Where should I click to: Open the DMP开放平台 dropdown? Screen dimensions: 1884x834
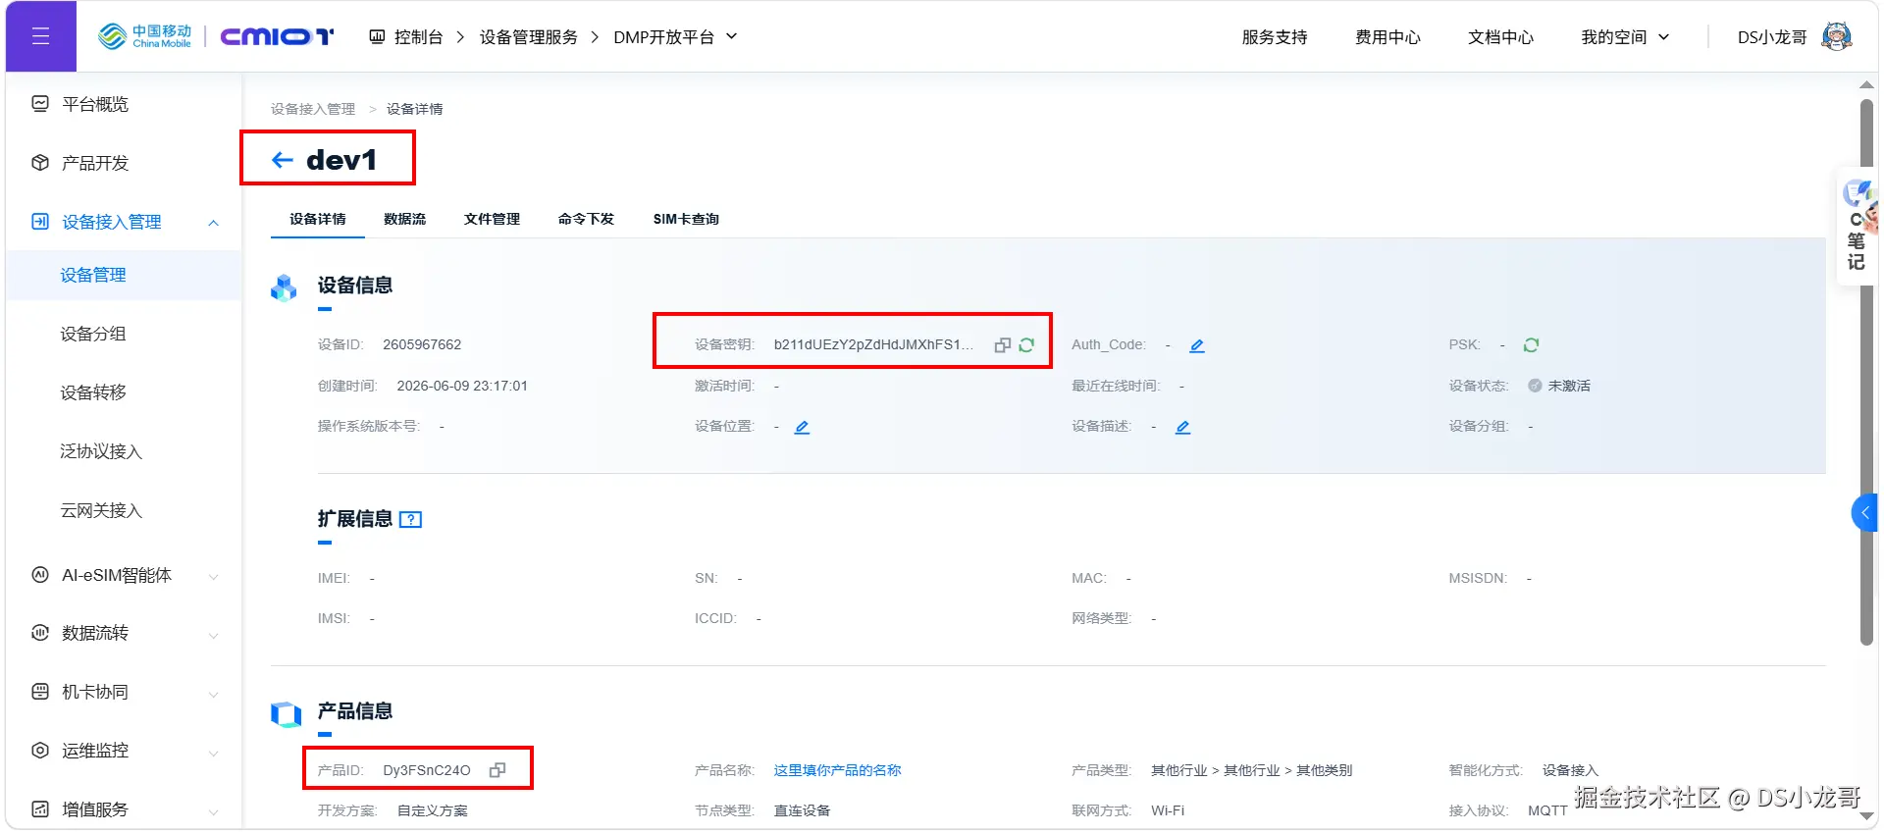731,36
